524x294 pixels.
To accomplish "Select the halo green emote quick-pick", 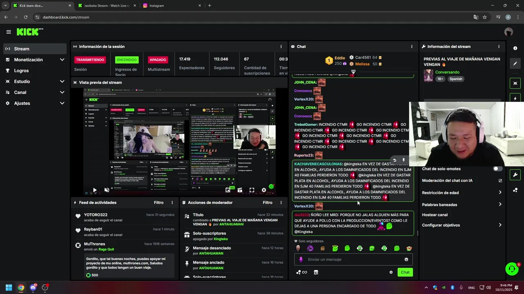I will click(335, 248).
